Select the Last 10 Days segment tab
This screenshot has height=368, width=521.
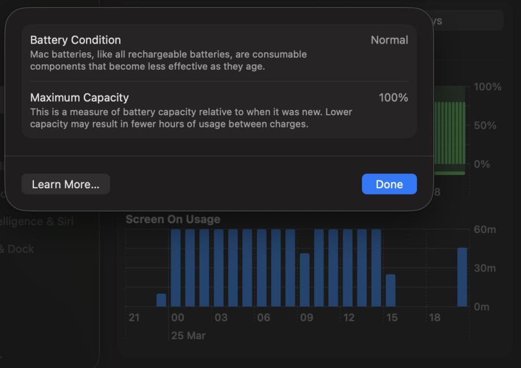pos(464,21)
